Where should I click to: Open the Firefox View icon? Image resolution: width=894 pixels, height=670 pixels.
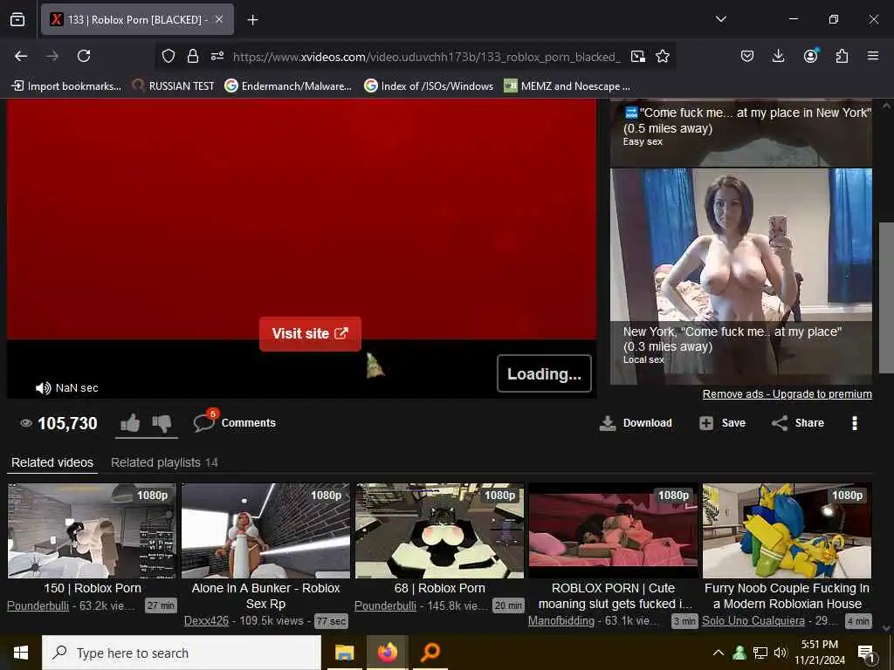[17, 19]
